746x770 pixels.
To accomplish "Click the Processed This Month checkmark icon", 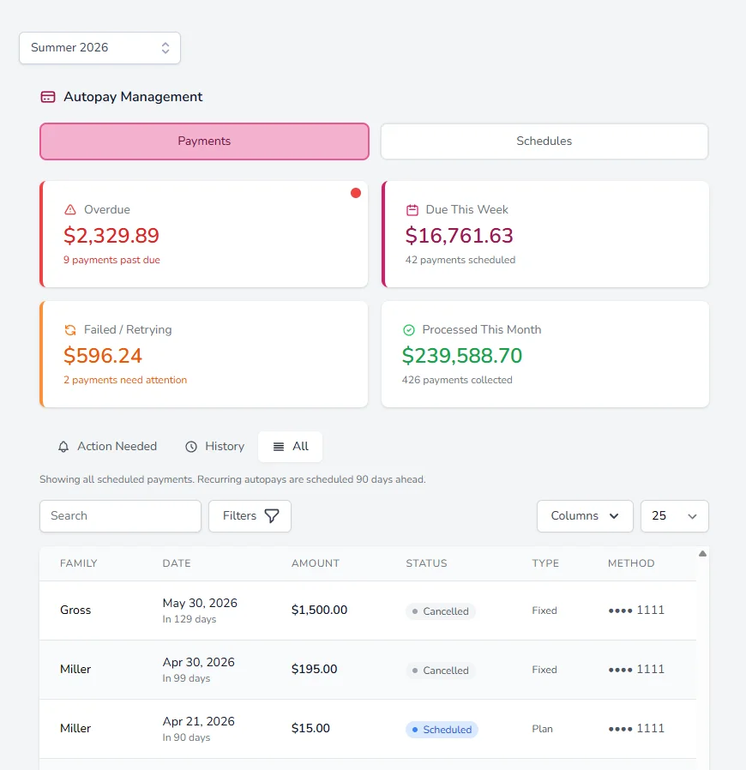I will (x=409, y=330).
